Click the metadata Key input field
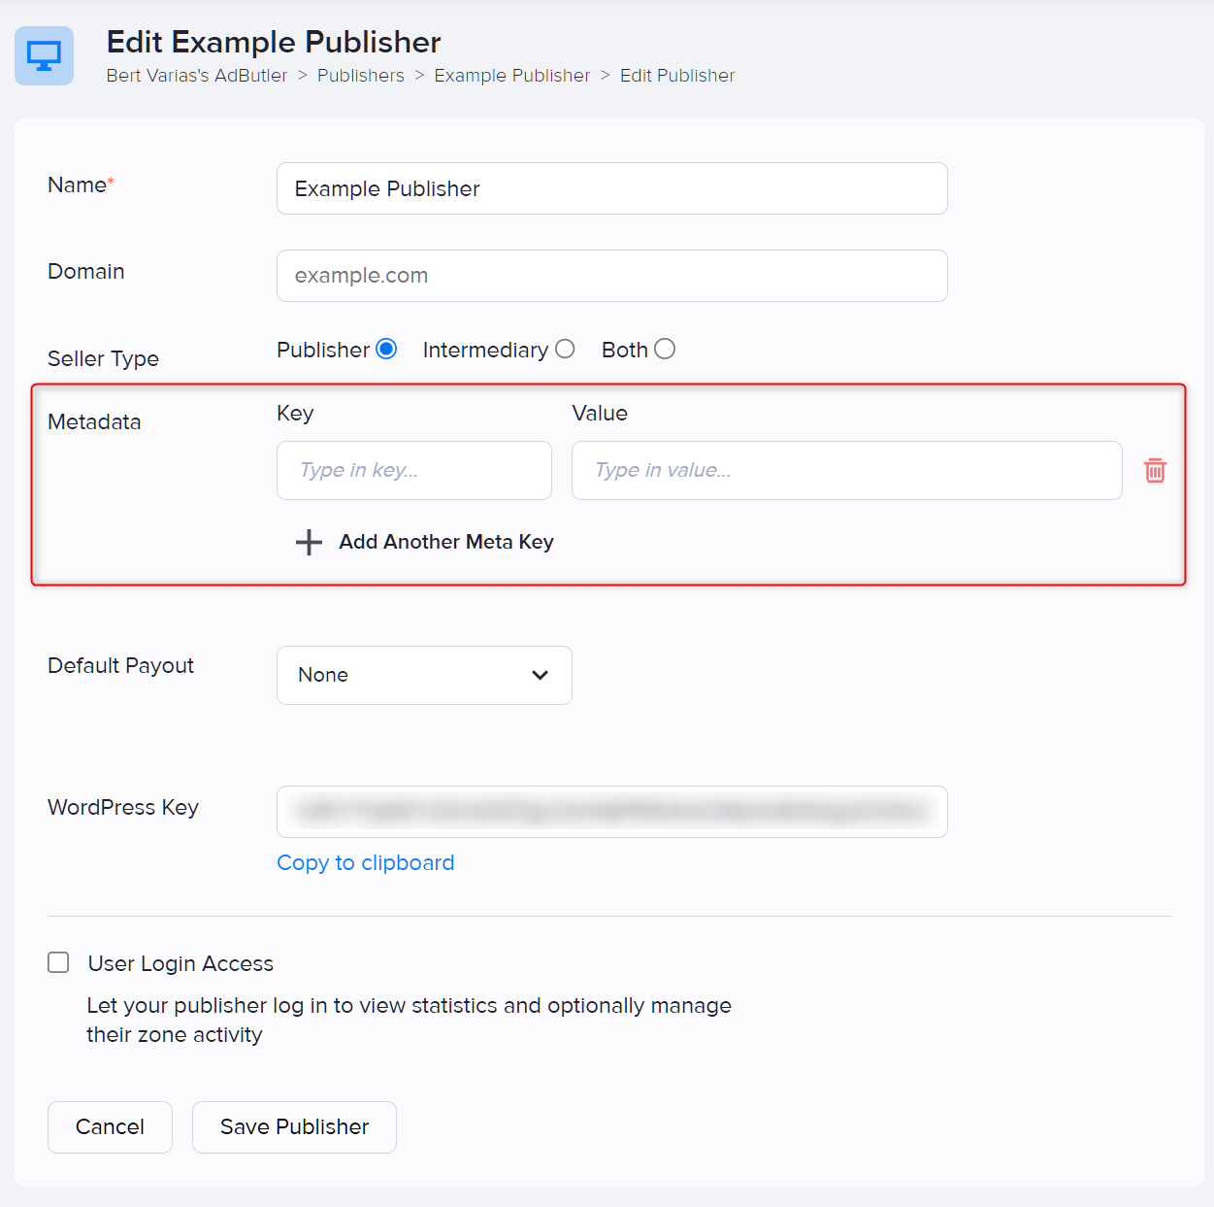 pyautogui.click(x=413, y=470)
